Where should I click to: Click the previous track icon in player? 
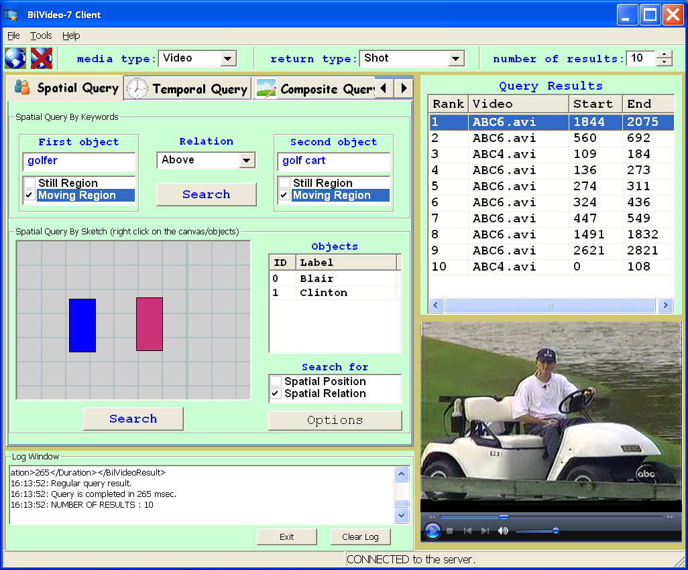pyautogui.click(x=467, y=531)
